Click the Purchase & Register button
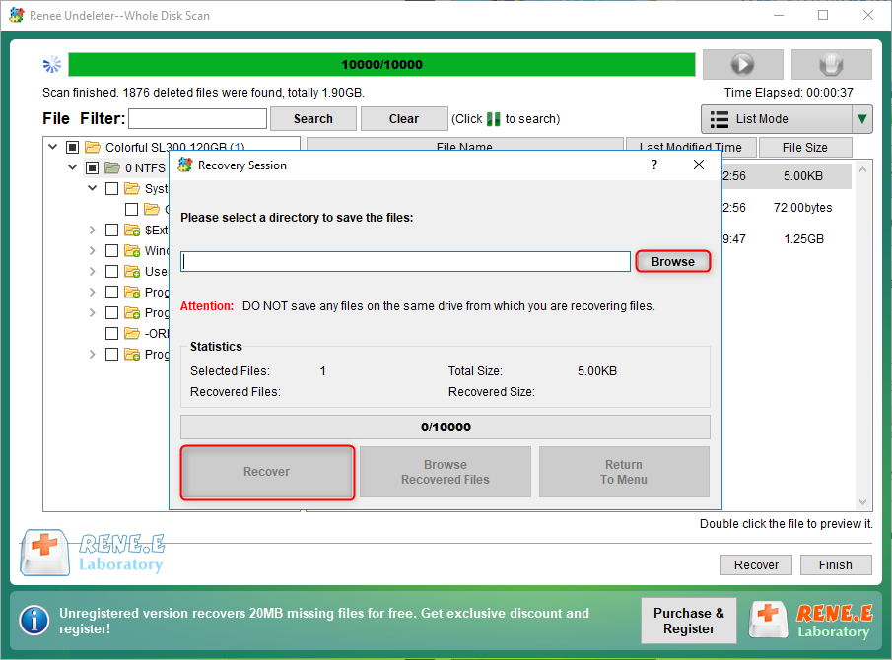Image resolution: width=892 pixels, height=660 pixels. (689, 621)
